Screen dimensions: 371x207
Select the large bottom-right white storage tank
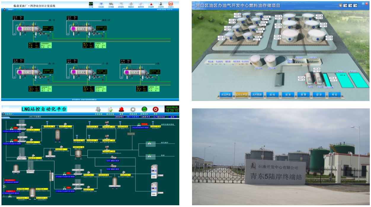[316, 36]
